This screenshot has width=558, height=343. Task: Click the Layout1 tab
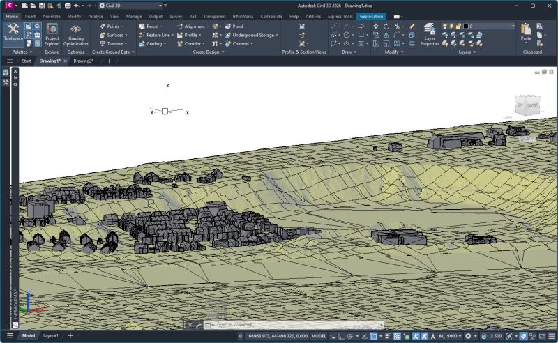coord(51,336)
